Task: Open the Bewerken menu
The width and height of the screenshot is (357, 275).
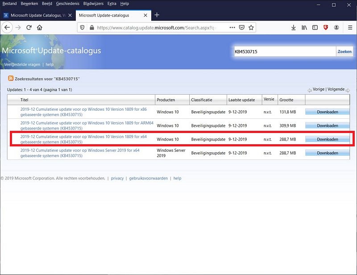Action: click(x=29, y=4)
